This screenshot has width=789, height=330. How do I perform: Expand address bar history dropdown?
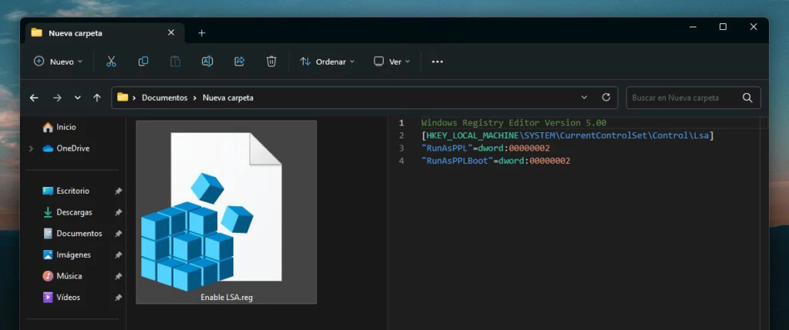[584, 98]
